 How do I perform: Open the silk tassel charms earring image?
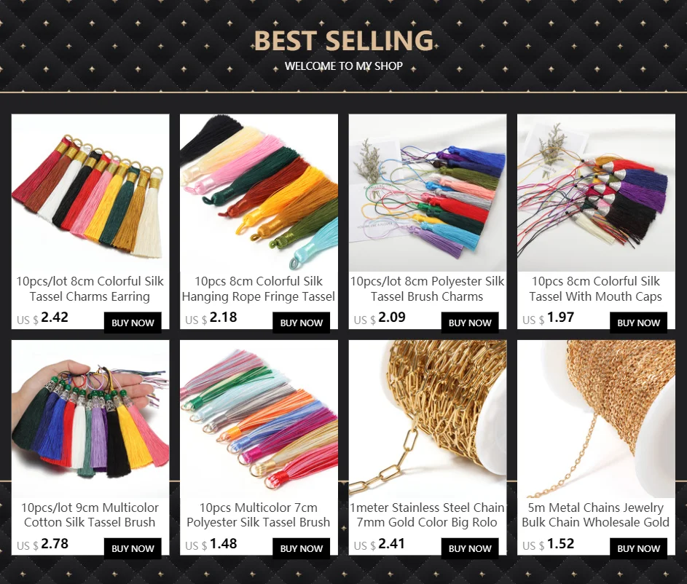[90, 193]
